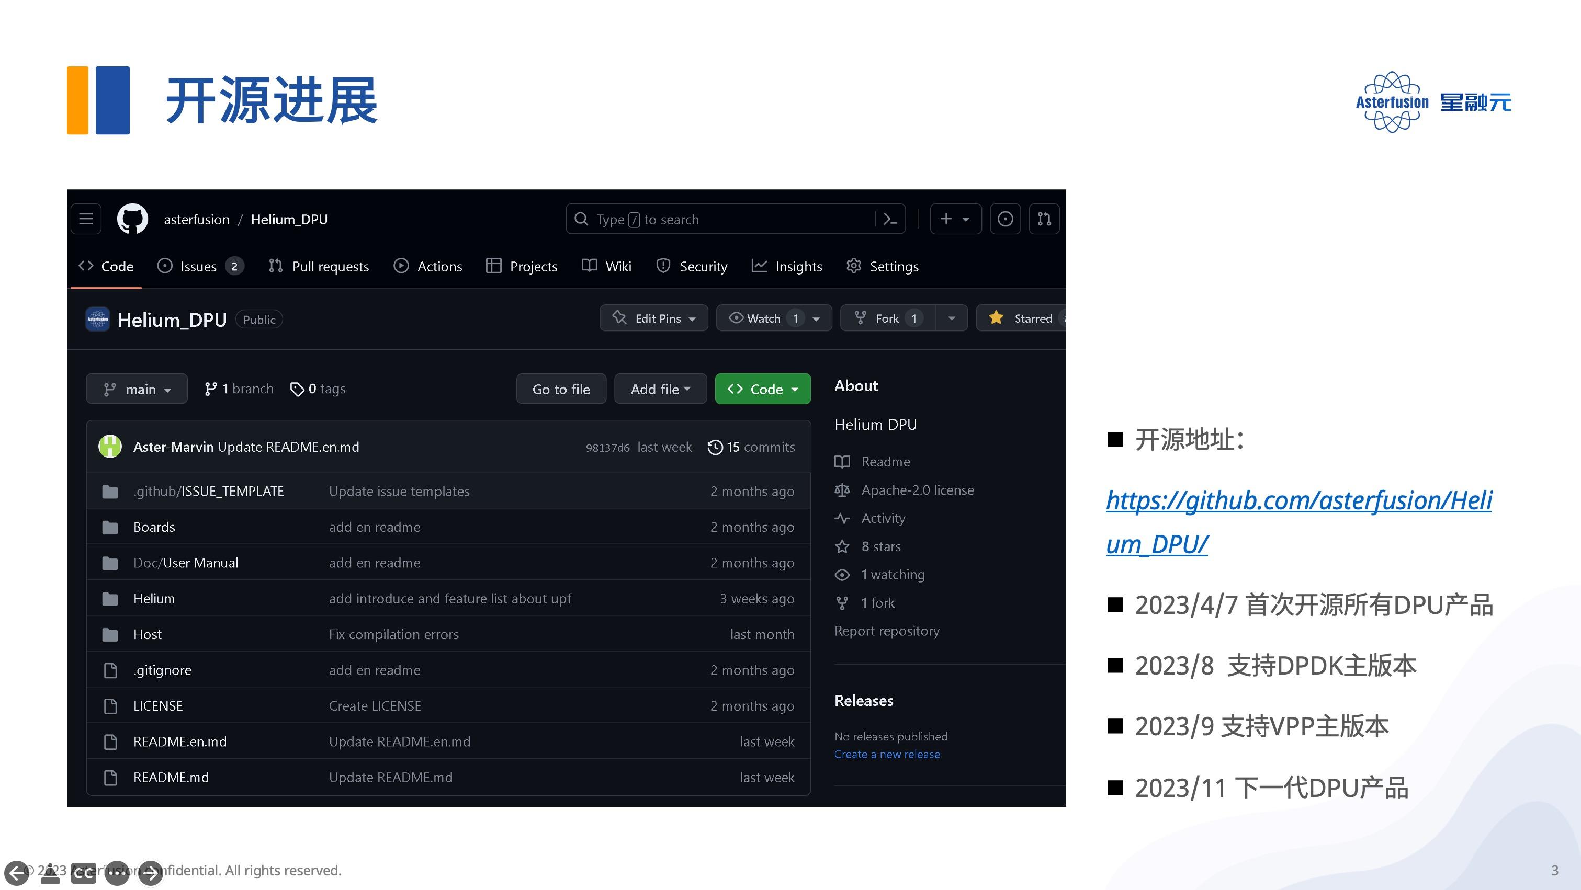Open the repository Settings tab
Image resolution: width=1581 pixels, height=890 pixels.
(882, 266)
